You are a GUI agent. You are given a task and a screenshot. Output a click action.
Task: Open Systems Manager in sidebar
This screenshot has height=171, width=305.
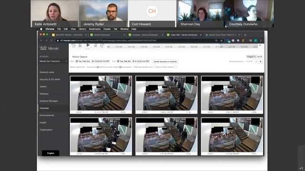(x=49, y=101)
